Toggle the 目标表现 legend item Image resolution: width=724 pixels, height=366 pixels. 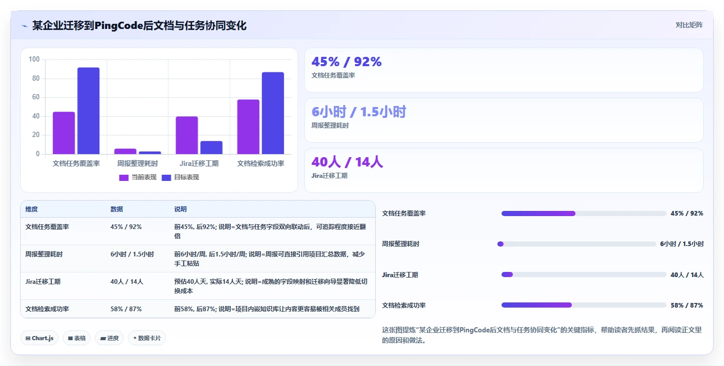coord(180,177)
